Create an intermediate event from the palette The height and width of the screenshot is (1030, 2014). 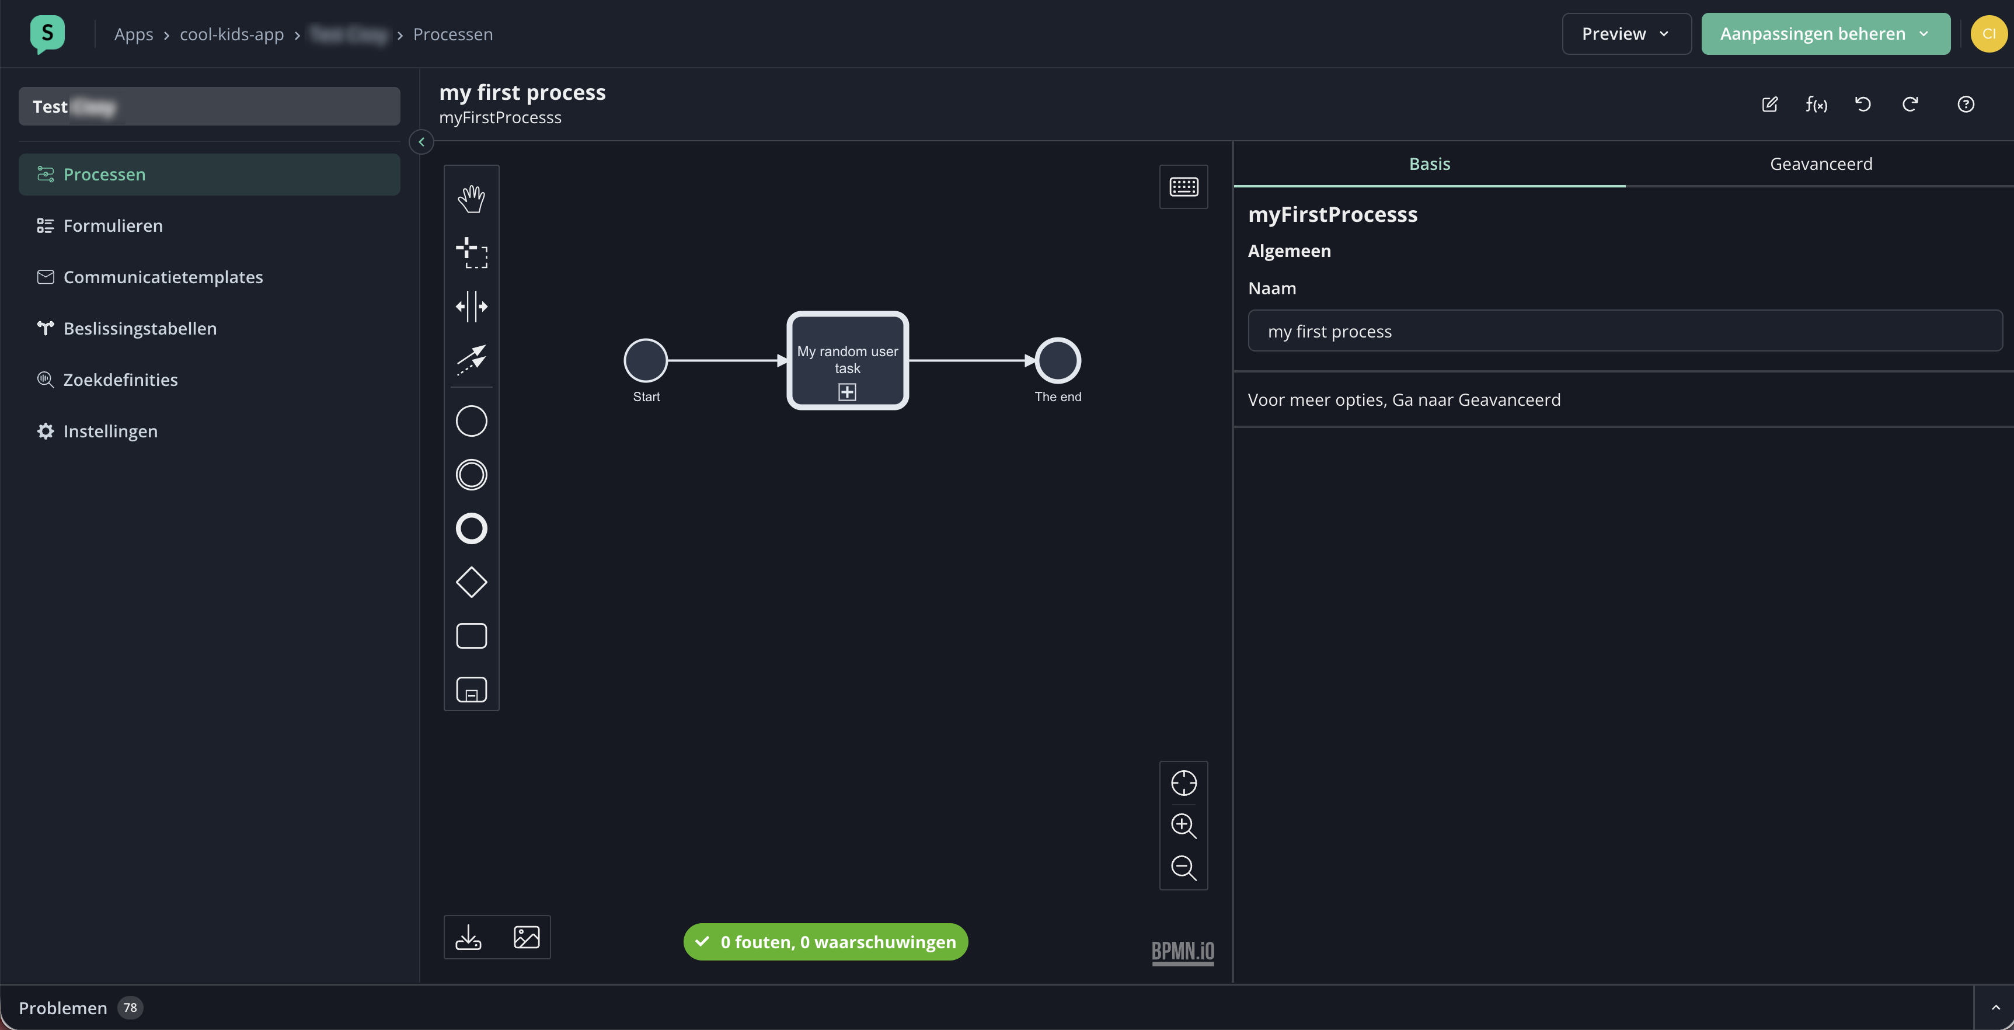click(472, 475)
